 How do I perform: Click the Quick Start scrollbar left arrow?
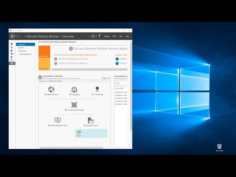pyautogui.click(x=52, y=69)
